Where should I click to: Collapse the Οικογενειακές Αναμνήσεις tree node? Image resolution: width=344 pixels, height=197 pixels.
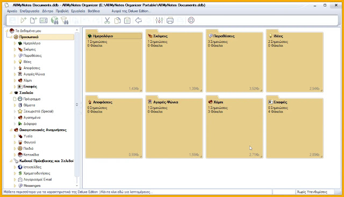click(11, 130)
